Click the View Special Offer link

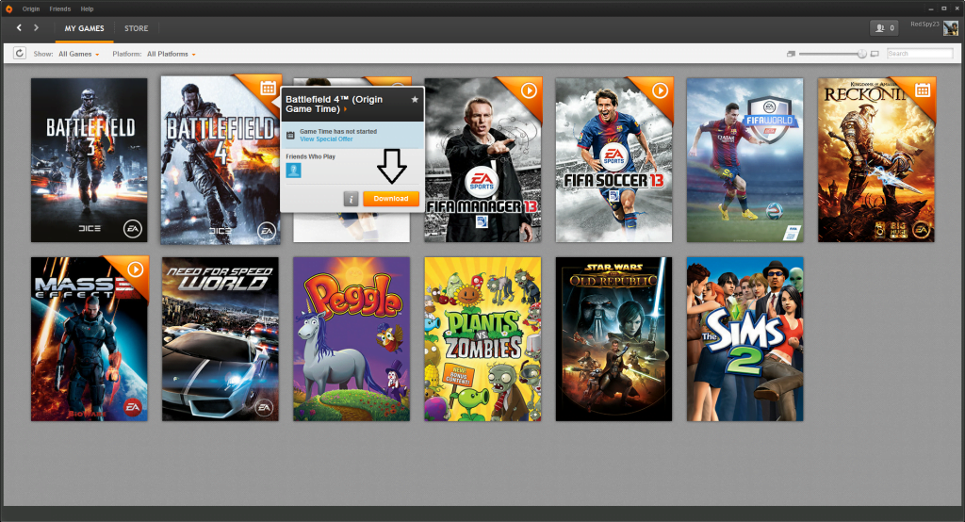(x=326, y=139)
